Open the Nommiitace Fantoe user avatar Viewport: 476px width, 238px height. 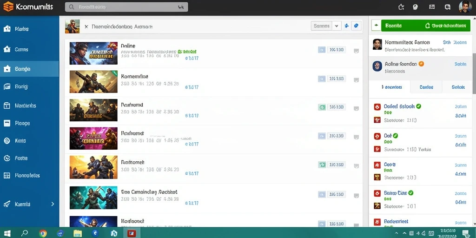click(377, 45)
